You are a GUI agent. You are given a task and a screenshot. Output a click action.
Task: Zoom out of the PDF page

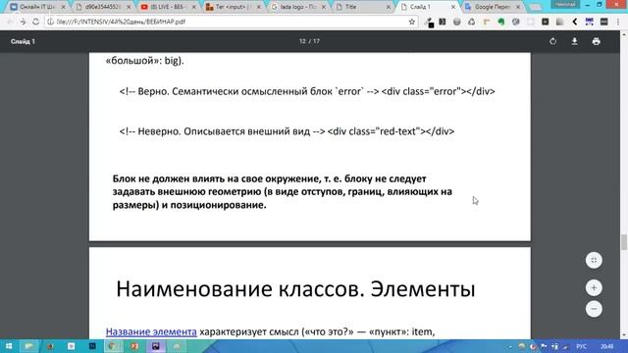click(594, 309)
